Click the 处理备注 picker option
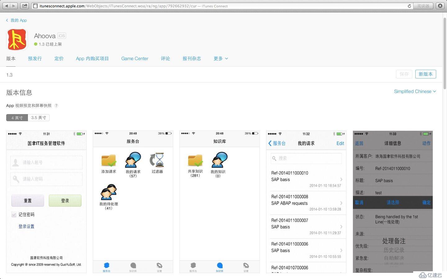 point(394,241)
